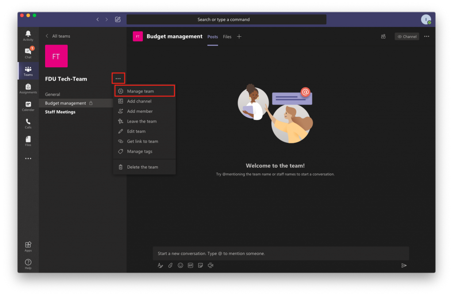
Task: Open the sticker picker
Action: (200, 265)
